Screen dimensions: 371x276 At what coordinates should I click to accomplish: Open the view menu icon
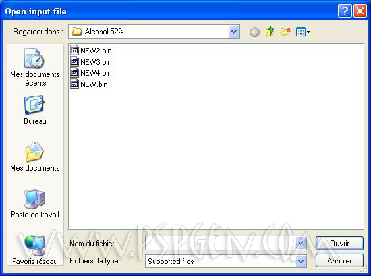click(x=303, y=32)
